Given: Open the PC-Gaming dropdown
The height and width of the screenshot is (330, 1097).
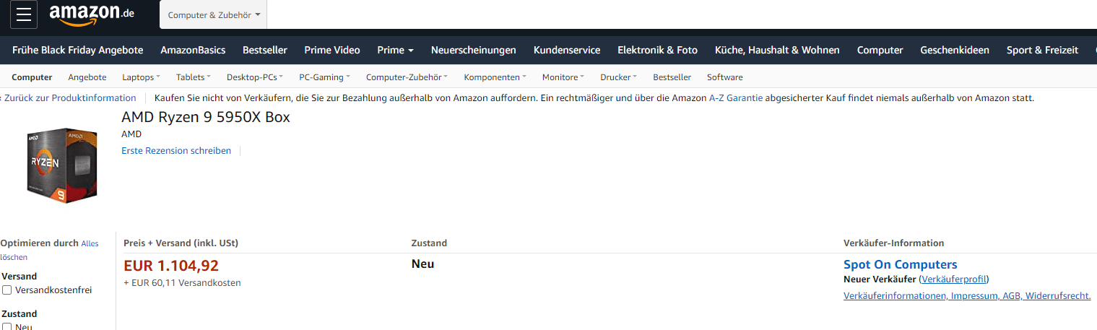Looking at the screenshot, I should [x=324, y=77].
